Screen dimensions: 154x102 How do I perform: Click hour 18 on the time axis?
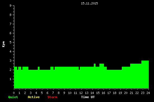point(115,93)
